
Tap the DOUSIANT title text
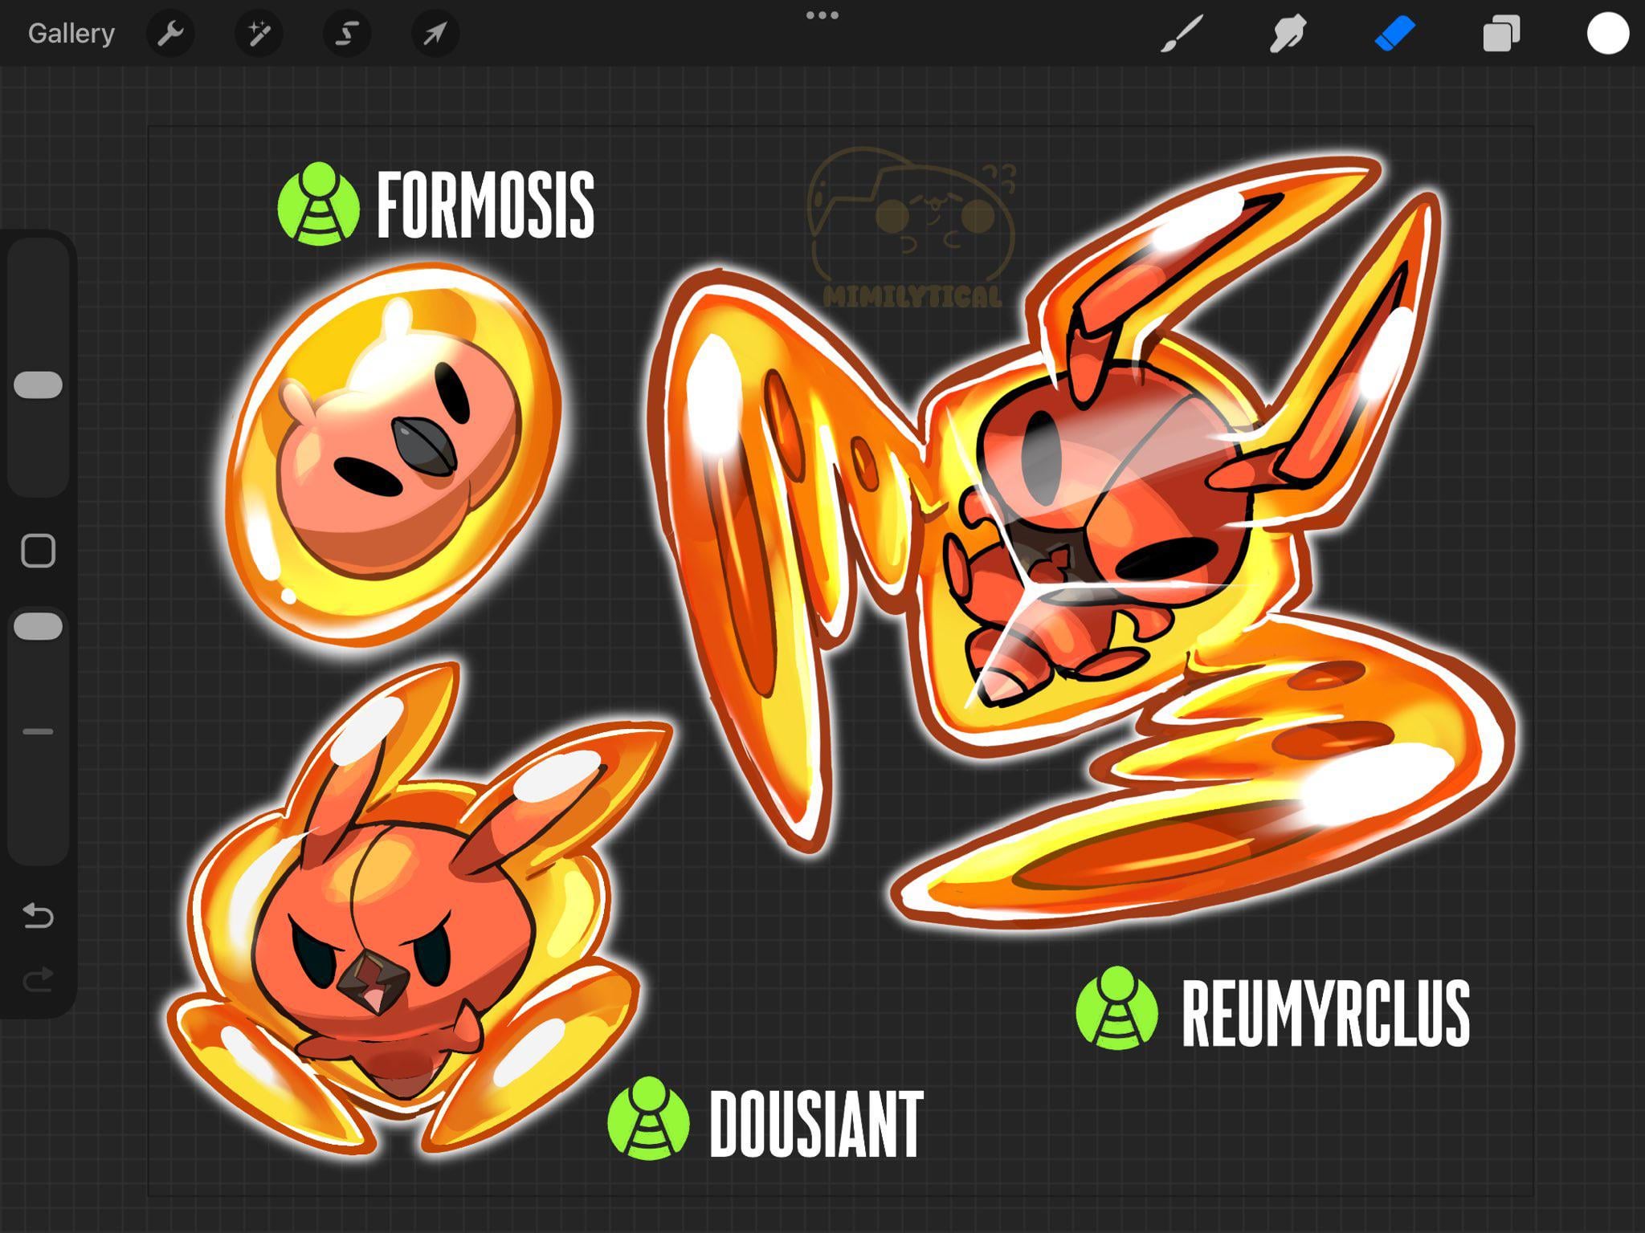click(x=816, y=1123)
